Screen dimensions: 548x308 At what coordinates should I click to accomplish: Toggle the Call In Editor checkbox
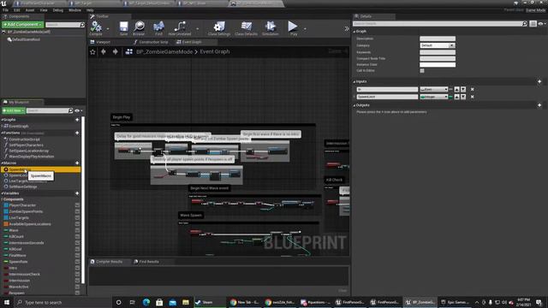[422, 70]
